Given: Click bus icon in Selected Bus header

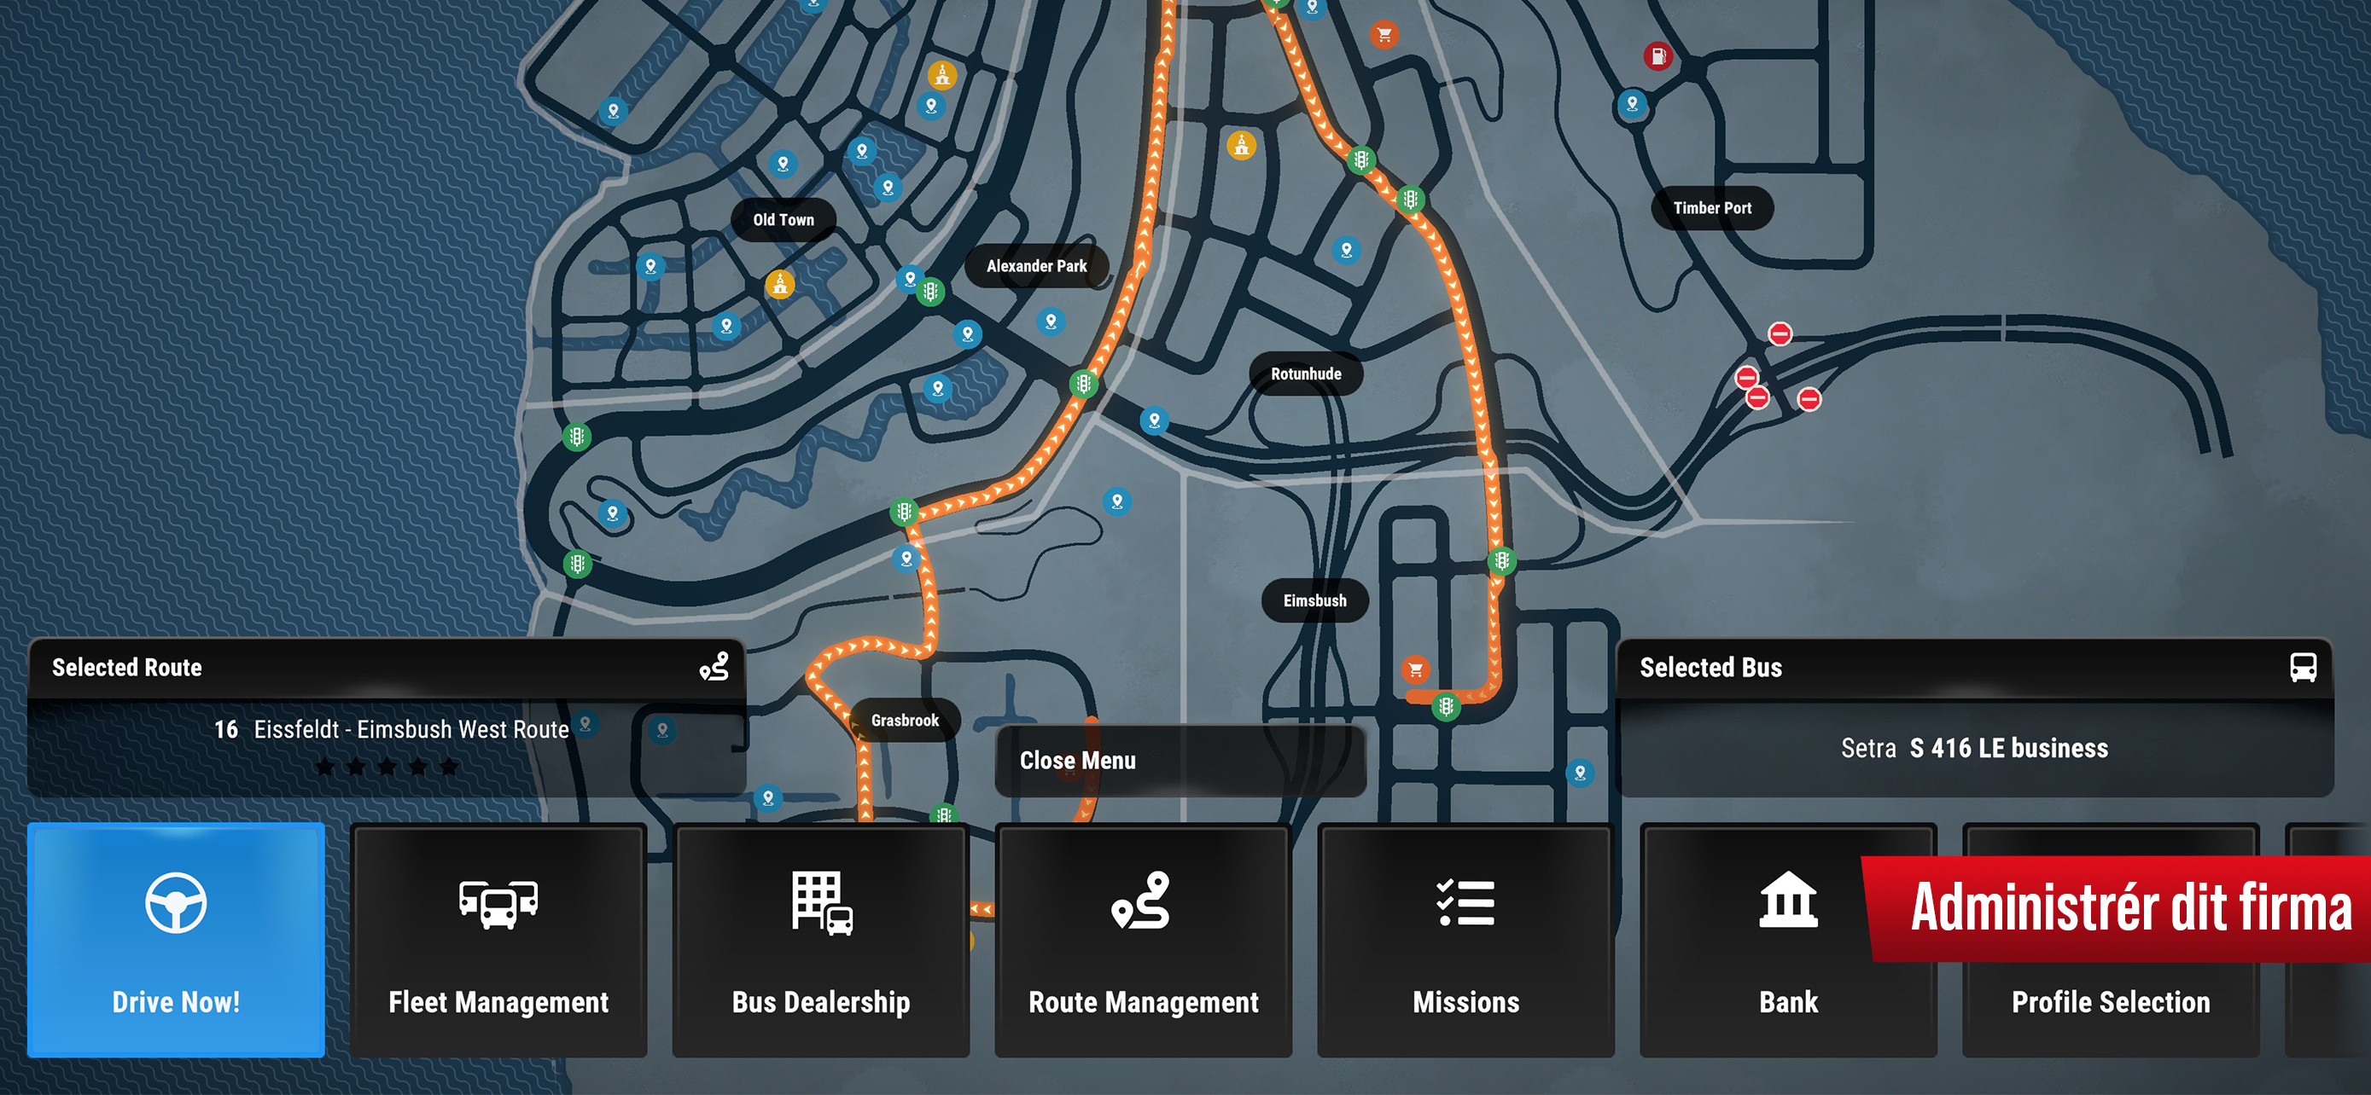Looking at the screenshot, I should [2302, 667].
